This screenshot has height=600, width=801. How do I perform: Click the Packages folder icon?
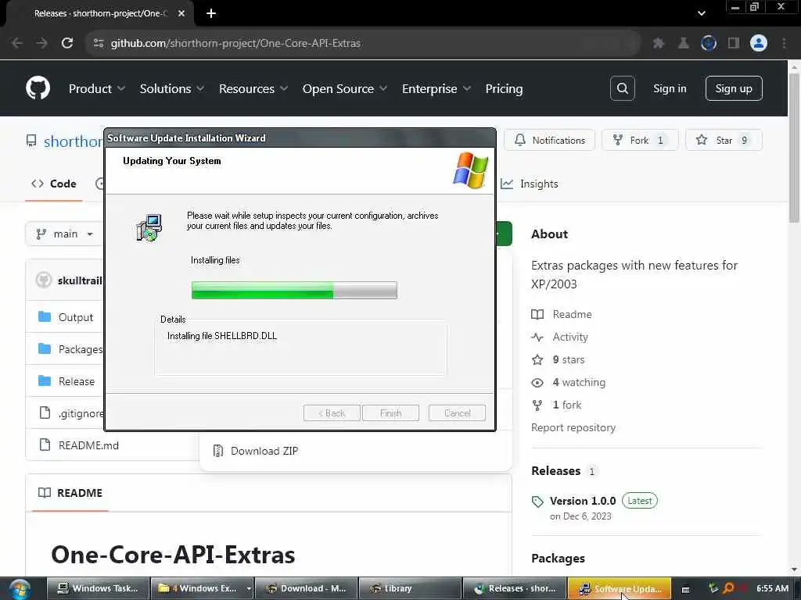45,349
